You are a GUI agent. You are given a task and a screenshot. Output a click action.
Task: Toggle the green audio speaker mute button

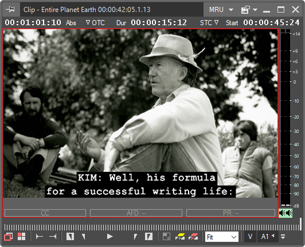(x=286, y=213)
